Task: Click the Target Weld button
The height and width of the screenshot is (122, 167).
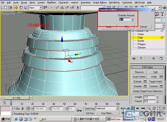Action: point(155,81)
